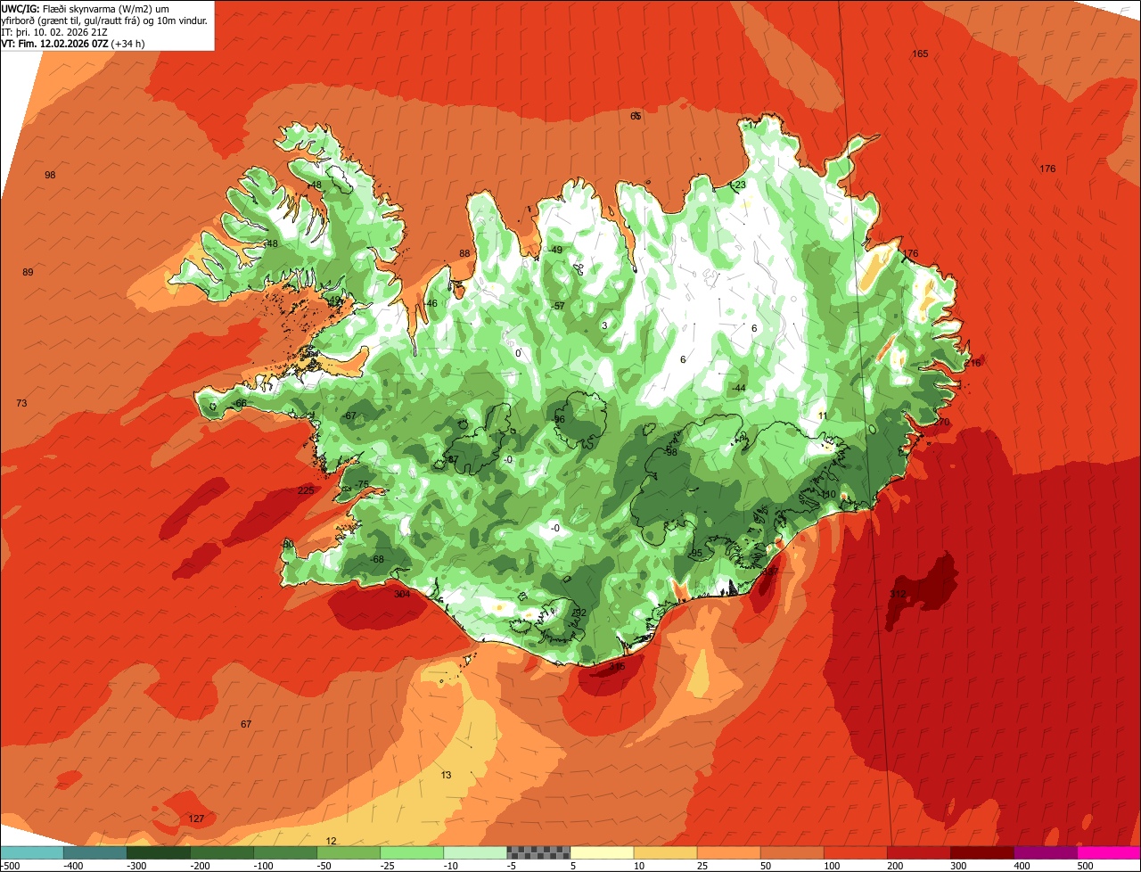The width and height of the screenshot is (1141, 872).
Task: Pick the pale yellow 5 to 10 swatch
Action: [x=601, y=852]
